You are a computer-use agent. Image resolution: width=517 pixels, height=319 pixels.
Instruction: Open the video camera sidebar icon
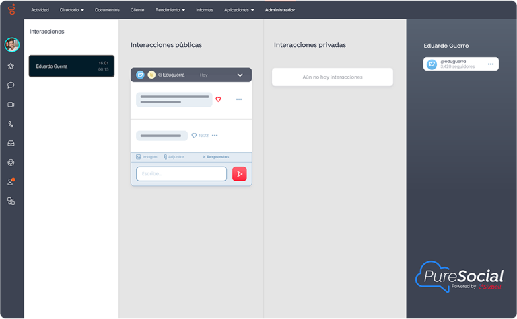click(11, 105)
